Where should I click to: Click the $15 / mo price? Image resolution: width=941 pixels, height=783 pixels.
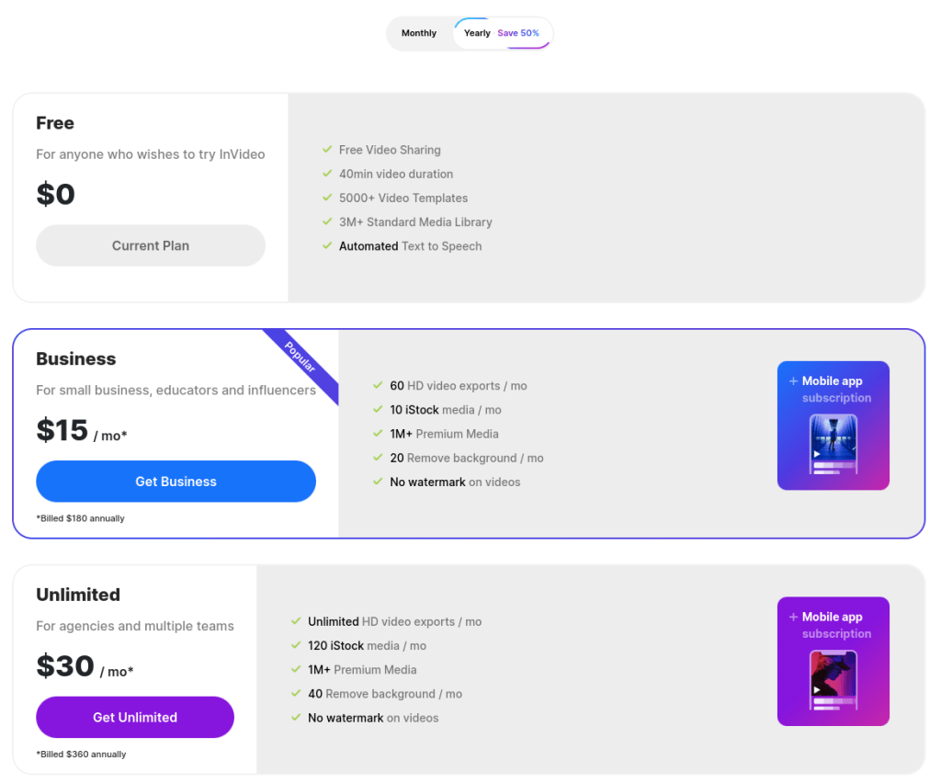click(x=82, y=431)
